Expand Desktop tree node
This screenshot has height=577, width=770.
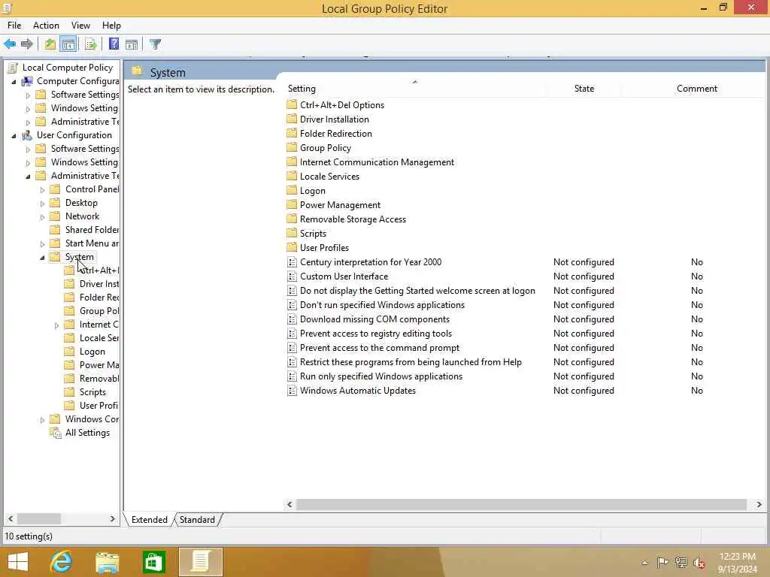tap(42, 203)
